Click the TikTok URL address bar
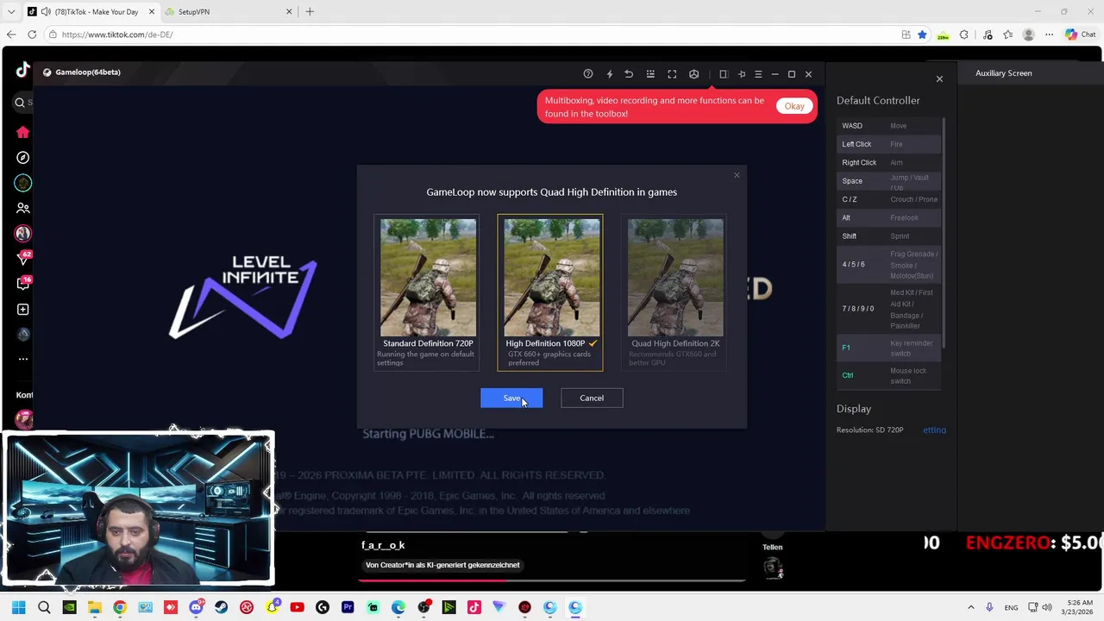This screenshot has width=1104, height=621. 466,34
